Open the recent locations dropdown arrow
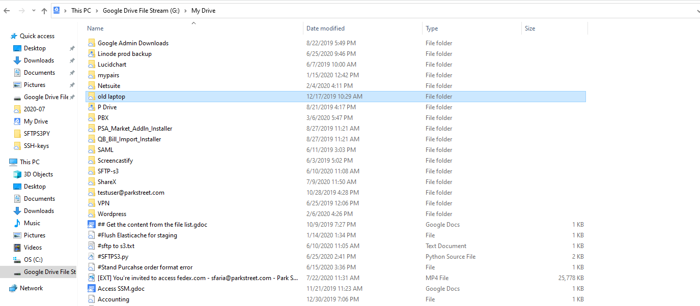This screenshot has width=700, height=306. click(x=34, y=11)
